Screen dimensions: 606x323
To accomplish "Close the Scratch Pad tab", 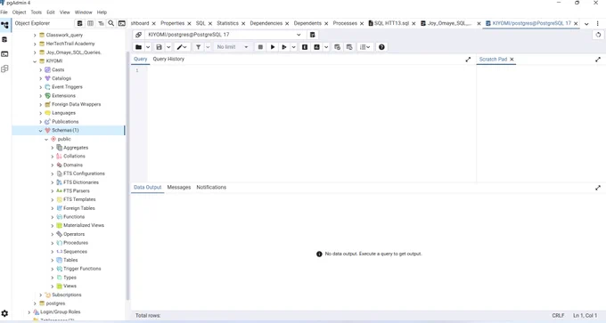I will 512,60.
